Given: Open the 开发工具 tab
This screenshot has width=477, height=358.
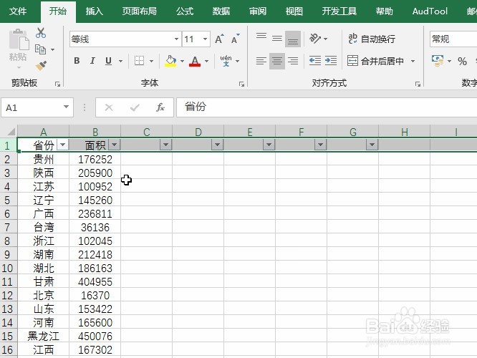Looking at the screenshot, I should click(339, 11).
